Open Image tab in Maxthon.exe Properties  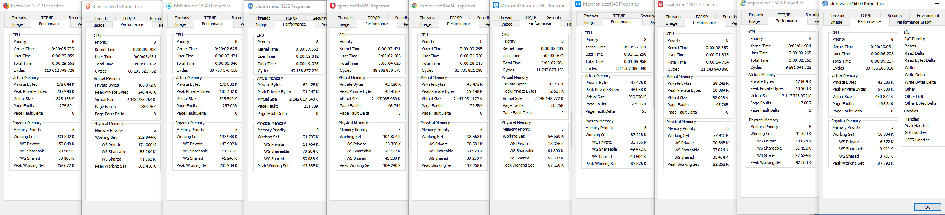589,23
